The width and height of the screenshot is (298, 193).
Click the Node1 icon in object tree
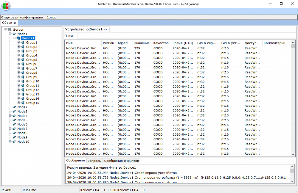coord(14,34)
